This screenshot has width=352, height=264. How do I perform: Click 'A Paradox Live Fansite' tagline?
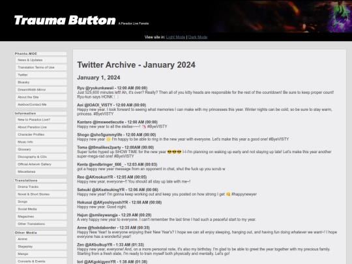coord(134,23)
